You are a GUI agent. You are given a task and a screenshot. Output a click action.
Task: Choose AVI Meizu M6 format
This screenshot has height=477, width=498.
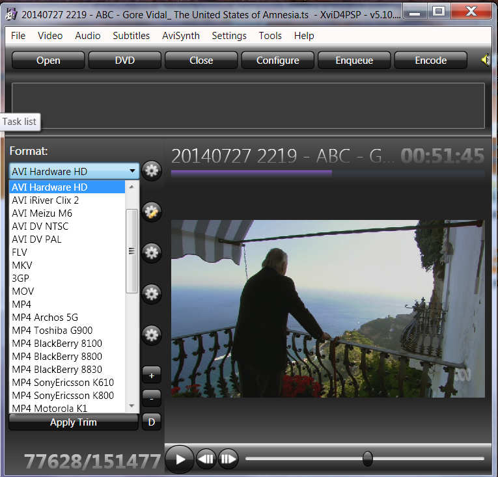[x=67, y=213]
